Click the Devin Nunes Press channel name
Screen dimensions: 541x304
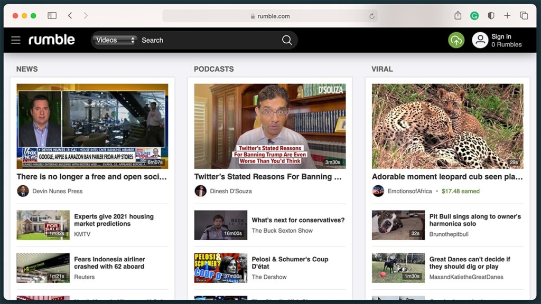[57, 191]
